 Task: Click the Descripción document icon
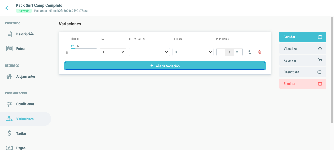[9, 34]
